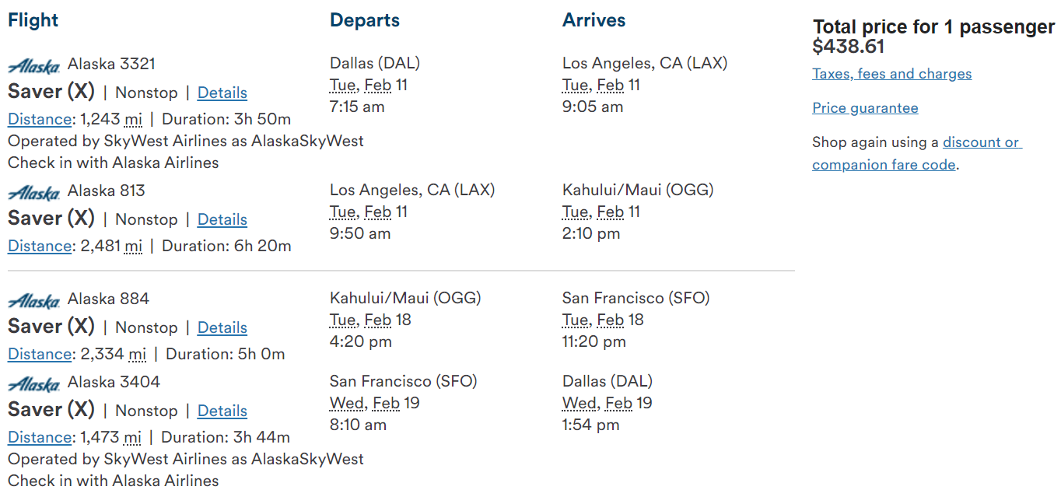Click 'Tue, Feb 11' departure date from Dallas

pos(369,85)
